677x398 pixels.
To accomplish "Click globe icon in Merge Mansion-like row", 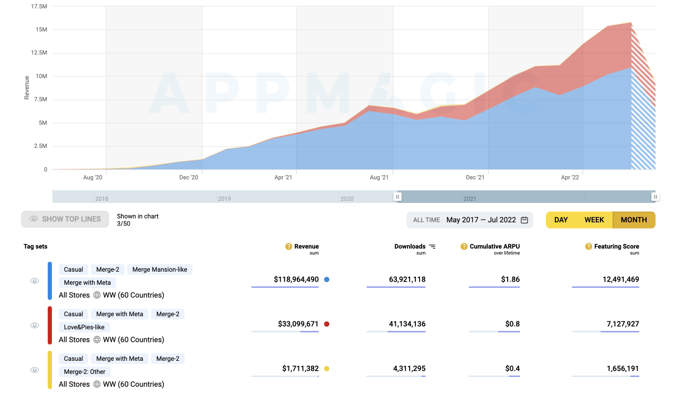I will [97, 295].
